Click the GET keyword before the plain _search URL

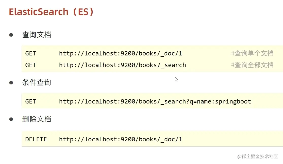pos(30,65)
